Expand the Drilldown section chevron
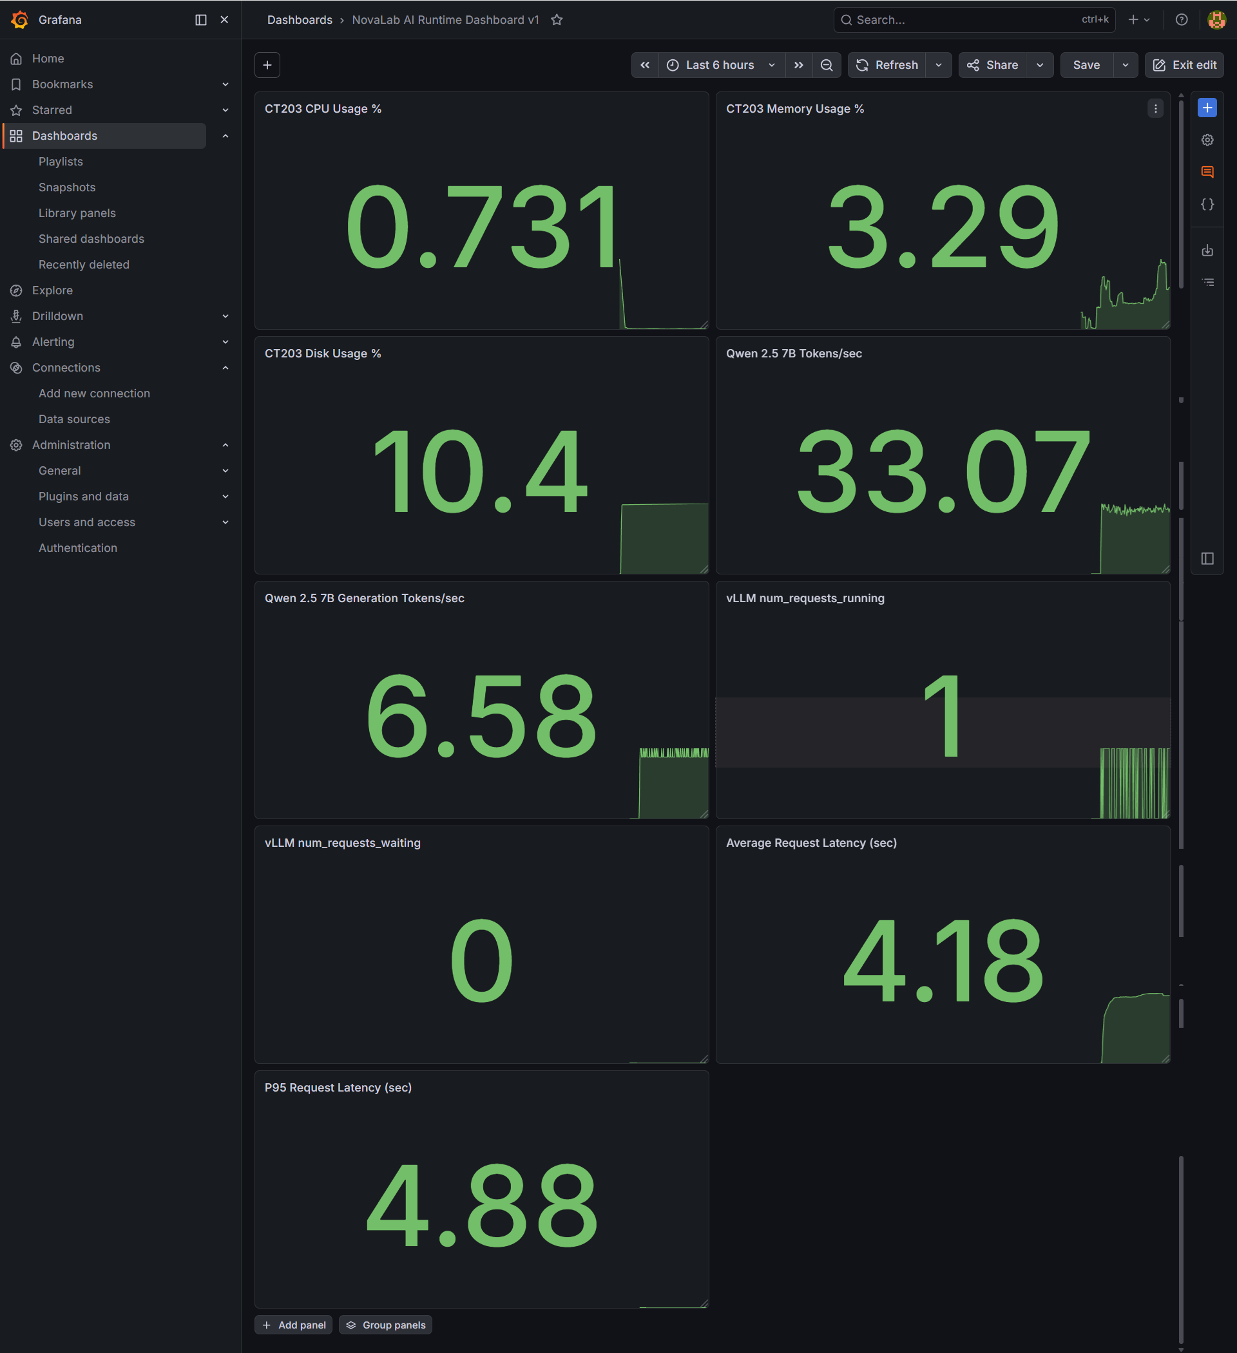The height and width of the screenshot is (1353, 1237). coord(225,316)
